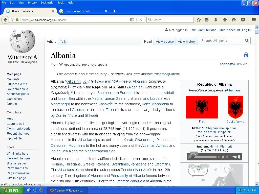Follow the Tirana link
The image size is (259, 194).
point(111,110)
